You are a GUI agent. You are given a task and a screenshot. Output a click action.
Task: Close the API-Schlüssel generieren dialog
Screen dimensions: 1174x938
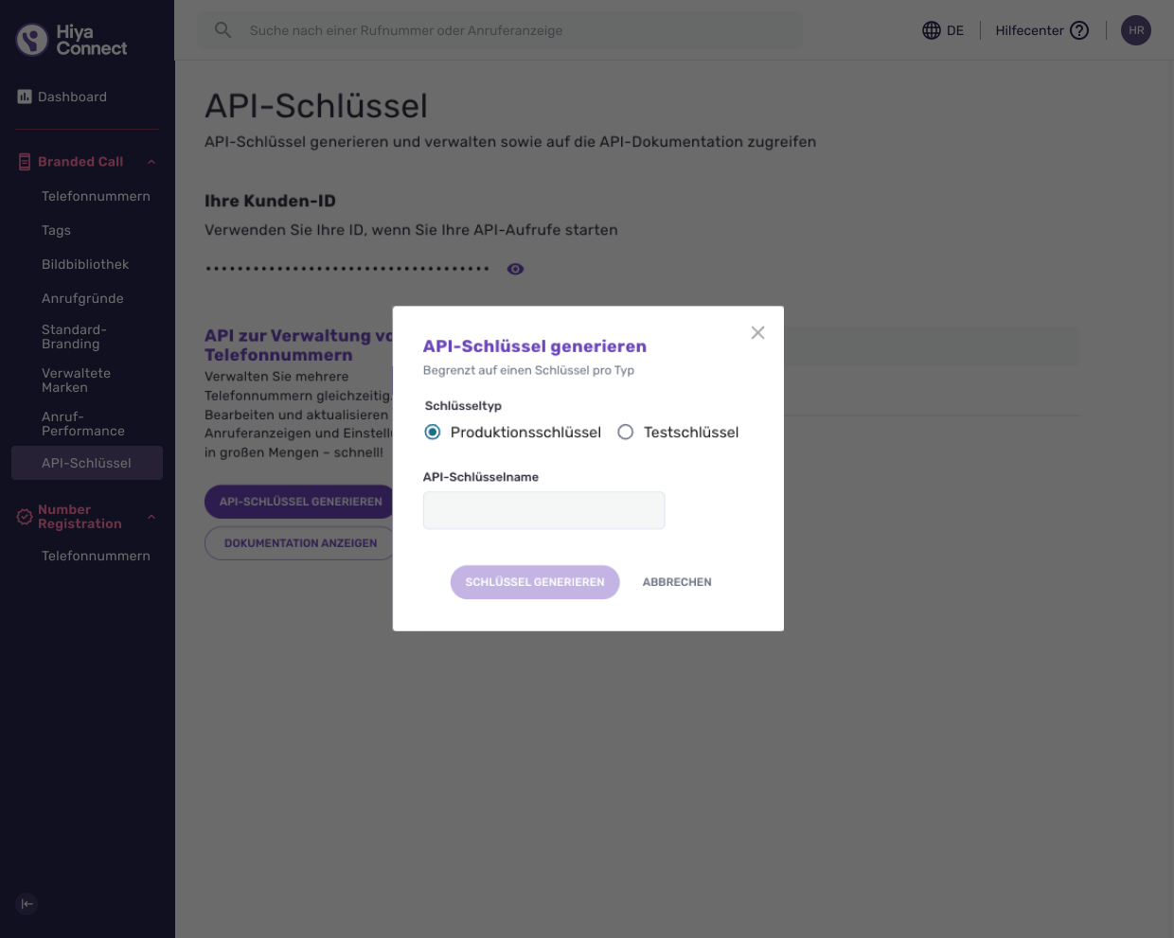tap(757, 332)
